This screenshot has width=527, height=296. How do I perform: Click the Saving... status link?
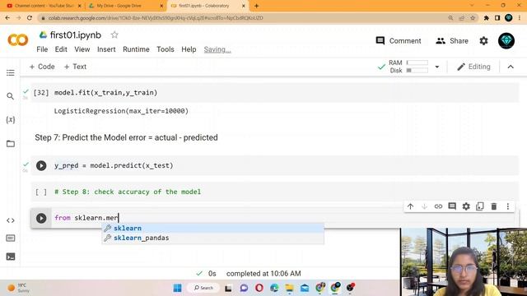pyautogui.click(x=217, y=49)
